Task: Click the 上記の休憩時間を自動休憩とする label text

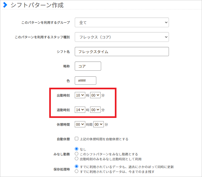Action: point(104,139)
